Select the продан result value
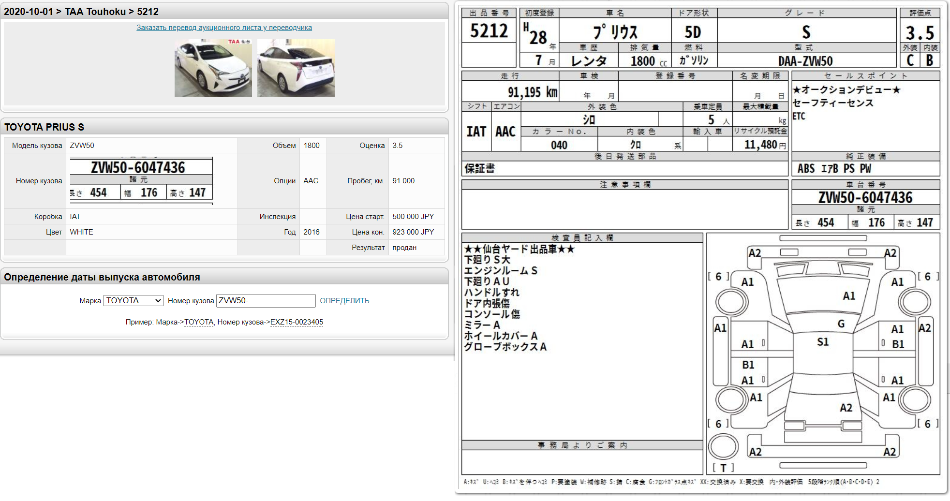Viewport: 950px width, 501px height. 404,248
